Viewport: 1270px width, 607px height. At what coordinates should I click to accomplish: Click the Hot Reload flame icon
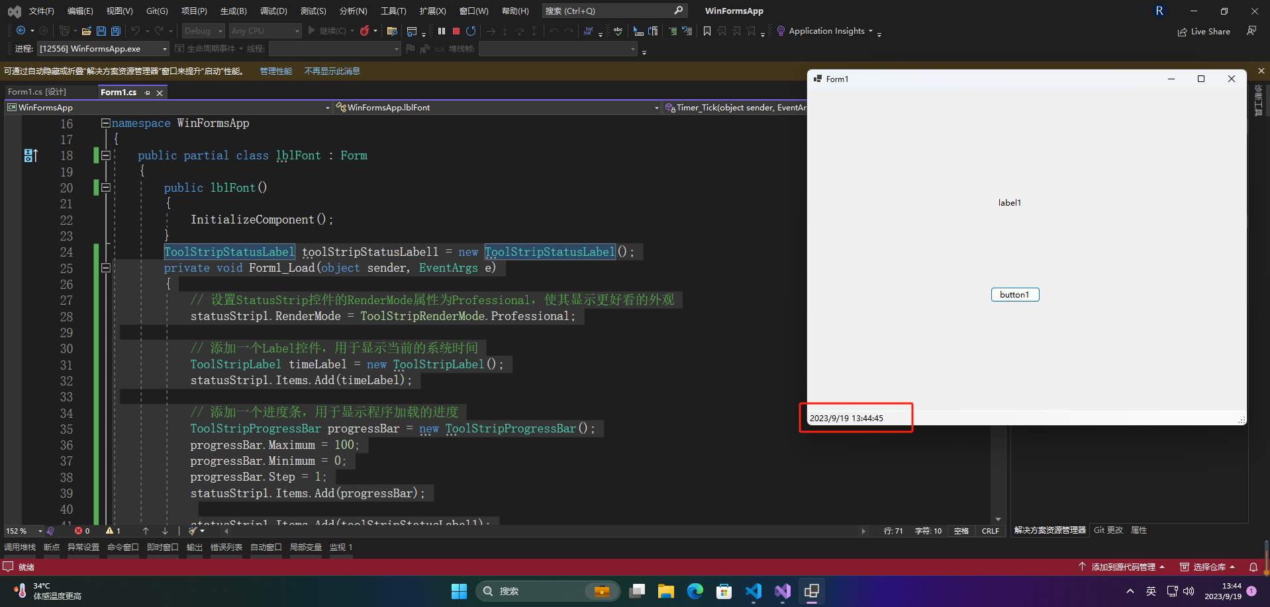(x=364, y=31)
